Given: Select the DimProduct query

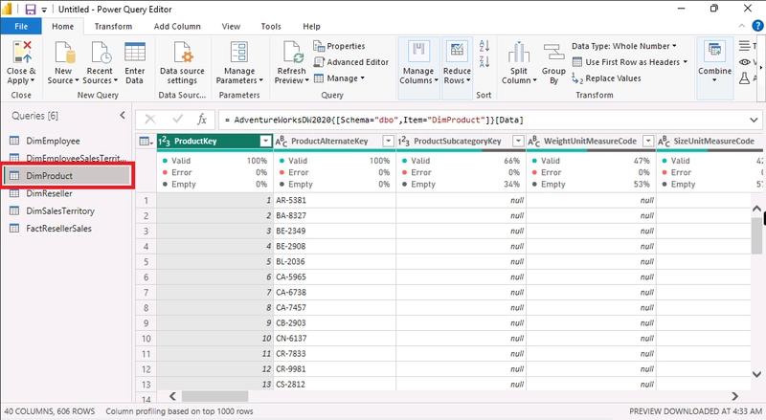Looking at the screenshot, I should point(68,176).
